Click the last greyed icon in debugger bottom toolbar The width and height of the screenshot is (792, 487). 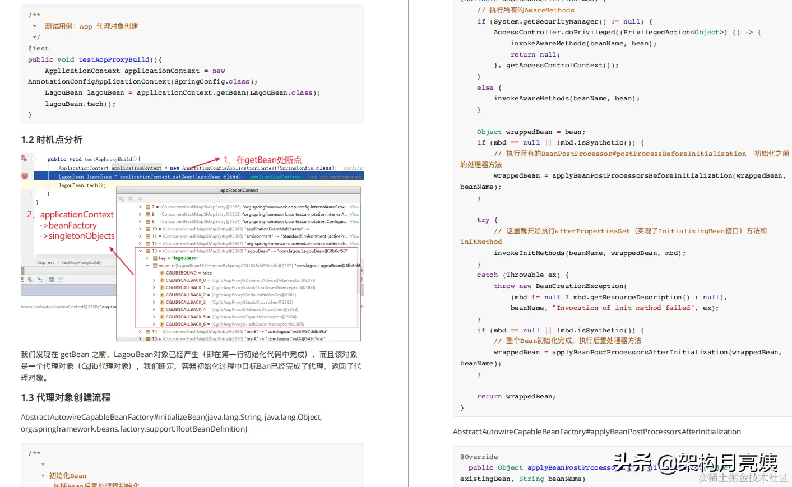61,279
